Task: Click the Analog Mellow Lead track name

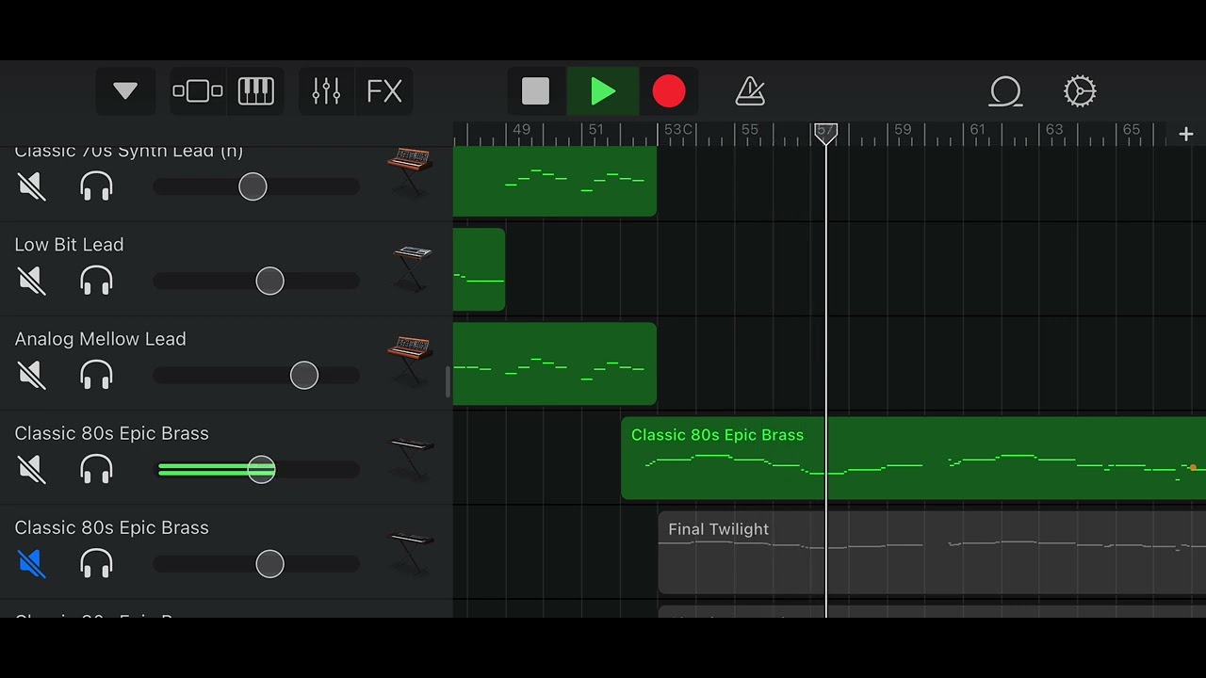Action: (100, 339)
